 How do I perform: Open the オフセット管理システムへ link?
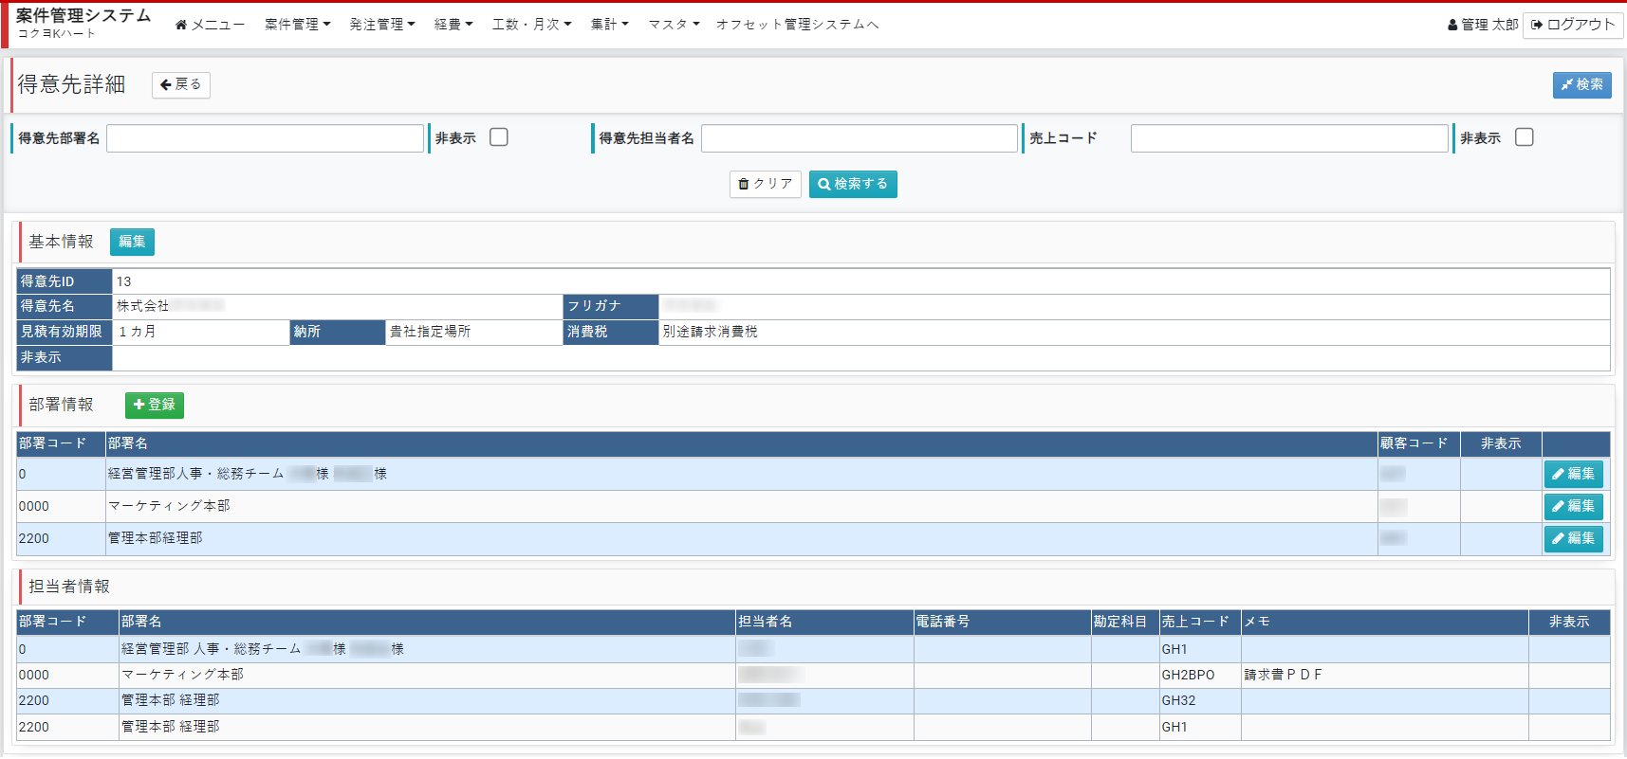(x=797, y=25)
